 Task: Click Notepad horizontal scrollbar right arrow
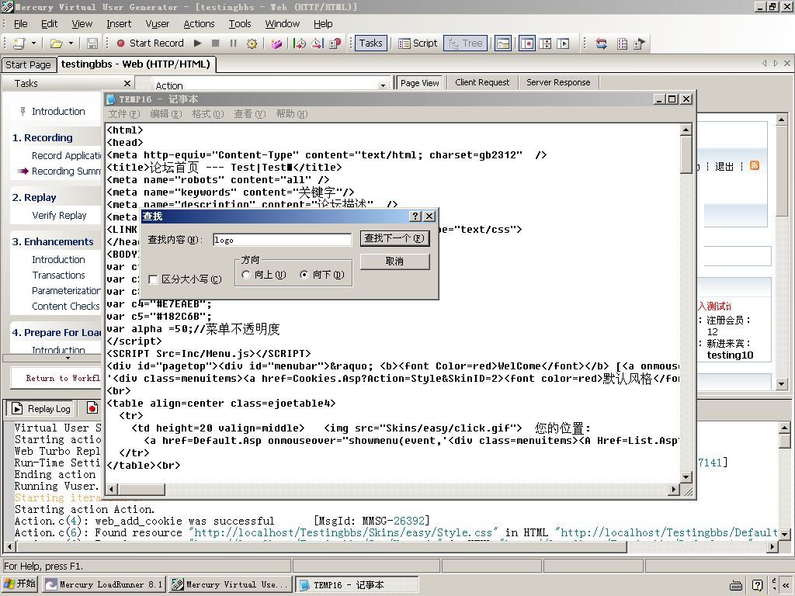click(674, 489)
